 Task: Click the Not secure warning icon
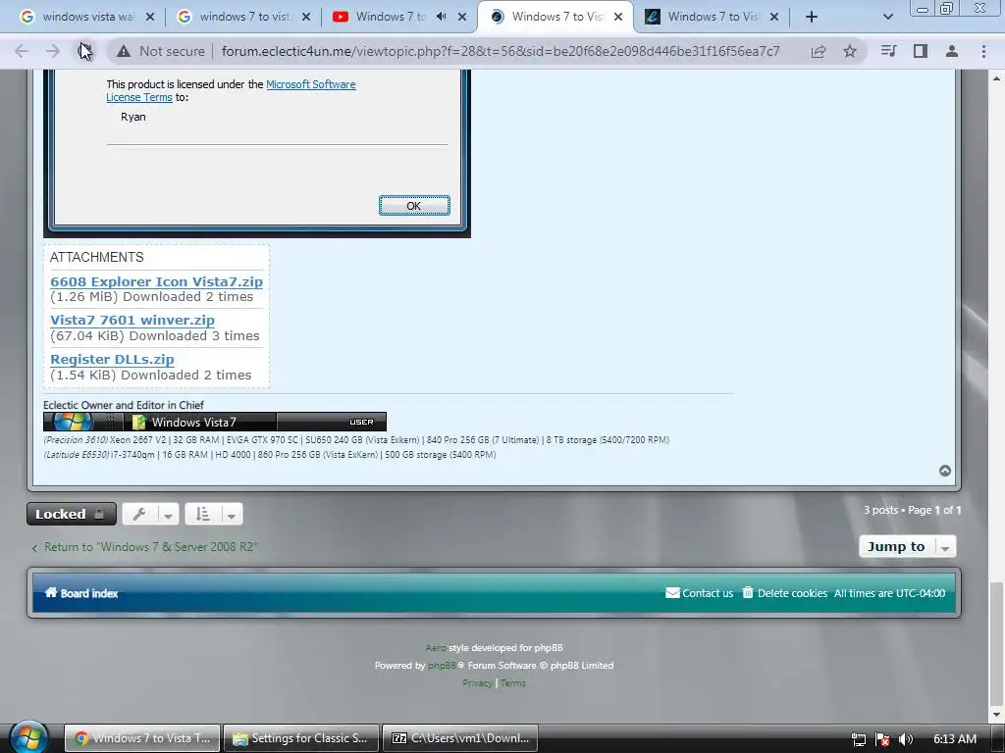[x=124, y=51]
